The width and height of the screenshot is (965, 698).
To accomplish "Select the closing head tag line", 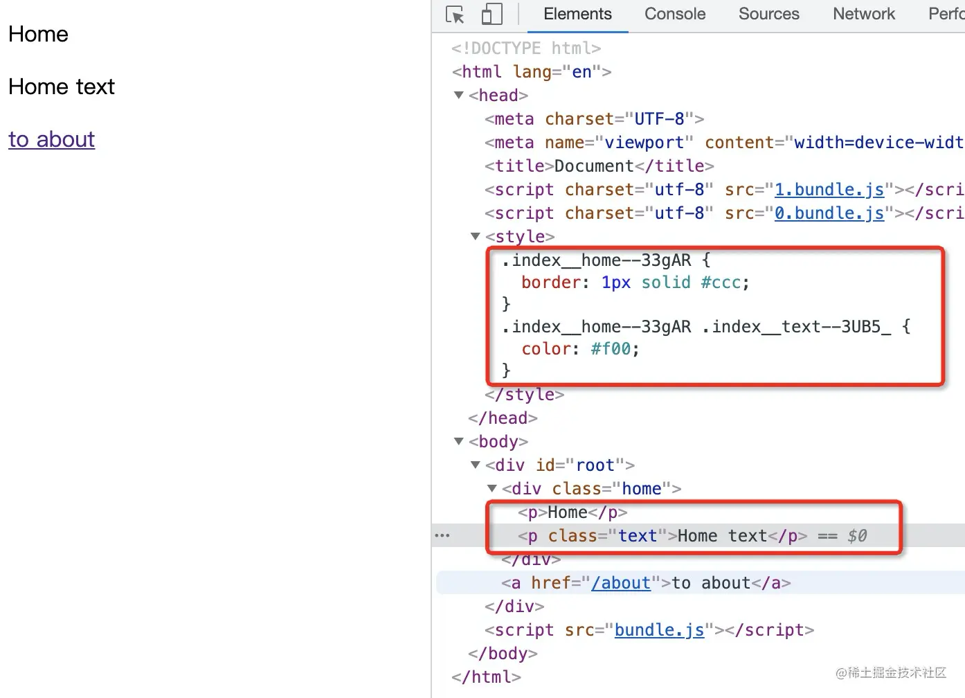I will click(x=503, y=418).
